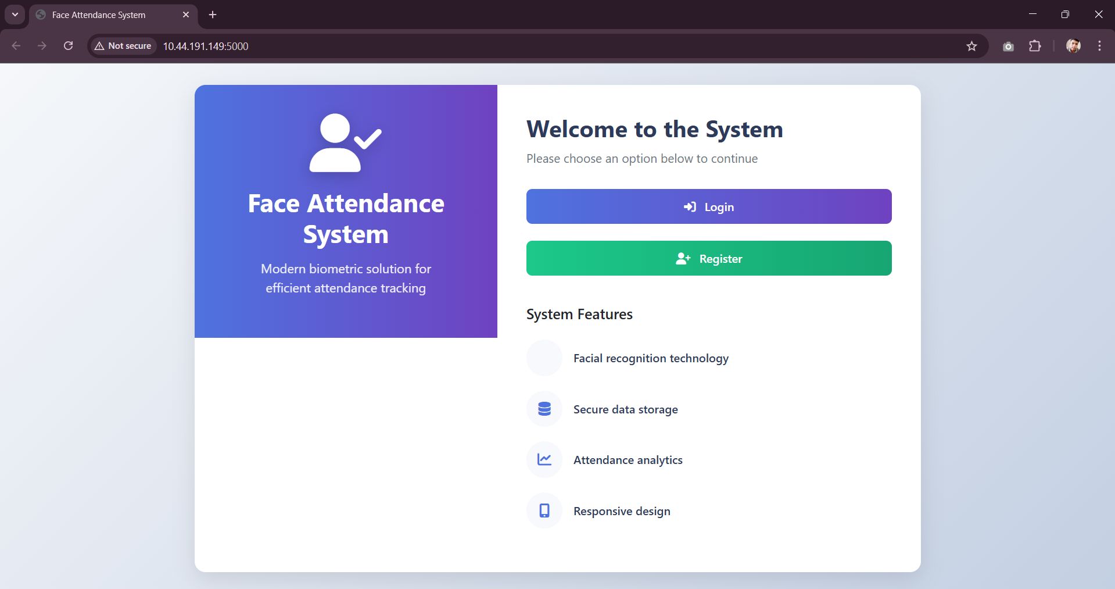This screenshot has height=589, width=1115.
Task: Click the user-check logo icon
Action: 345,143
